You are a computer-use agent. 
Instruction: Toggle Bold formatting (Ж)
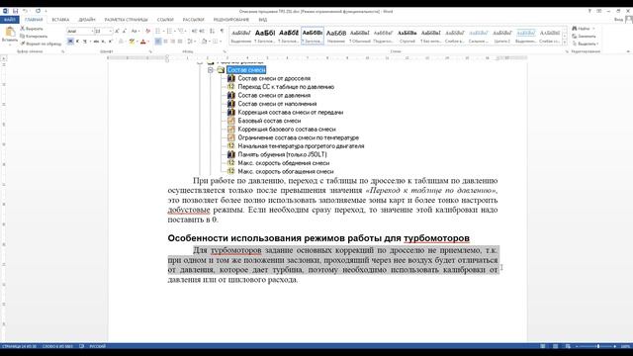click(70, 42)
